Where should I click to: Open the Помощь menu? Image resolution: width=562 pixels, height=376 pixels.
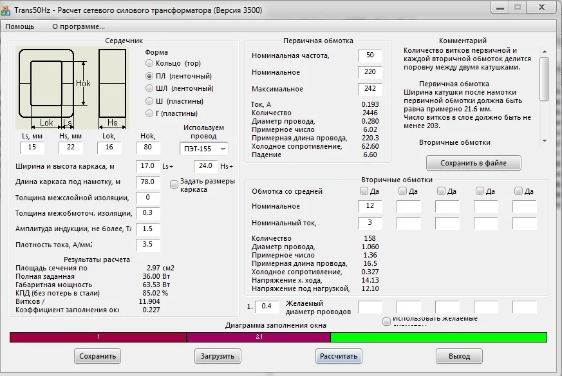tap(20, 26)
